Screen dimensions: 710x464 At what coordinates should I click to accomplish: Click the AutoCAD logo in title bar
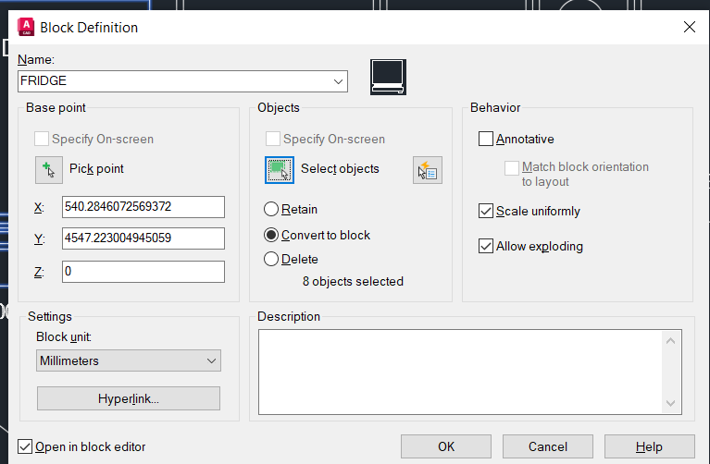26,27
